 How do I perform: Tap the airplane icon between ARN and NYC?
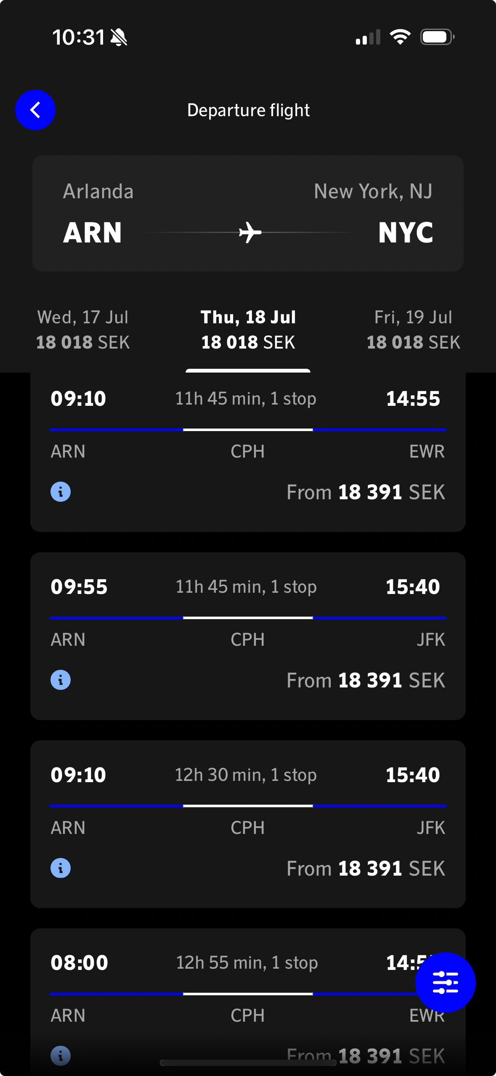click(x=250, y=232)
